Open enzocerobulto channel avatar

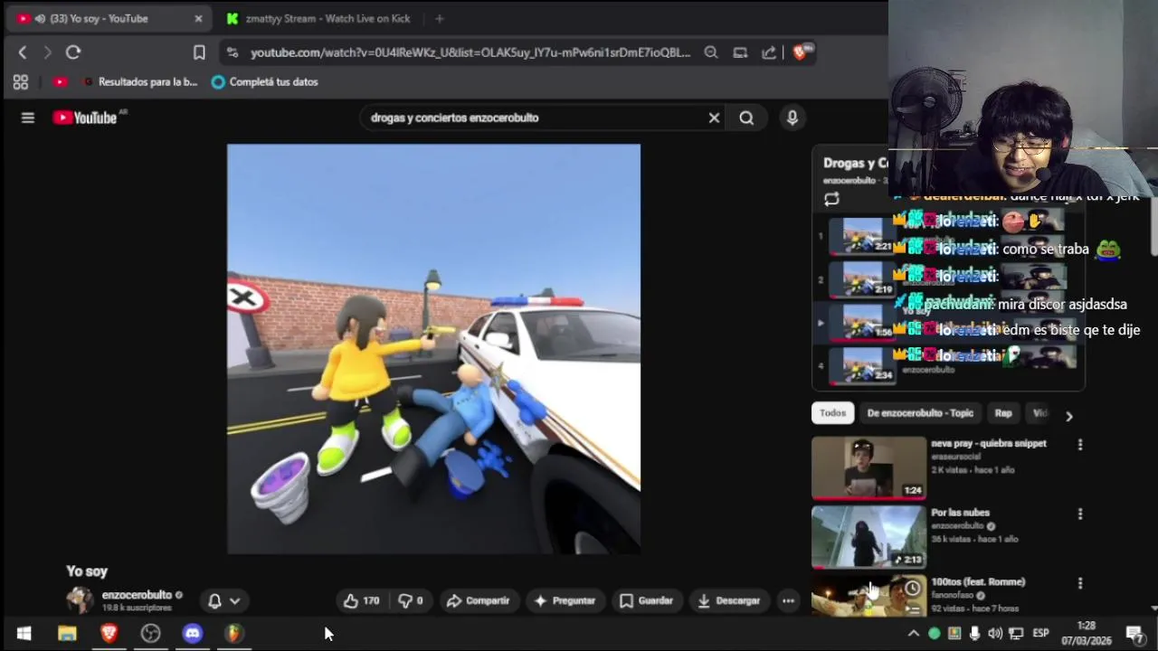tap(80, 600)
